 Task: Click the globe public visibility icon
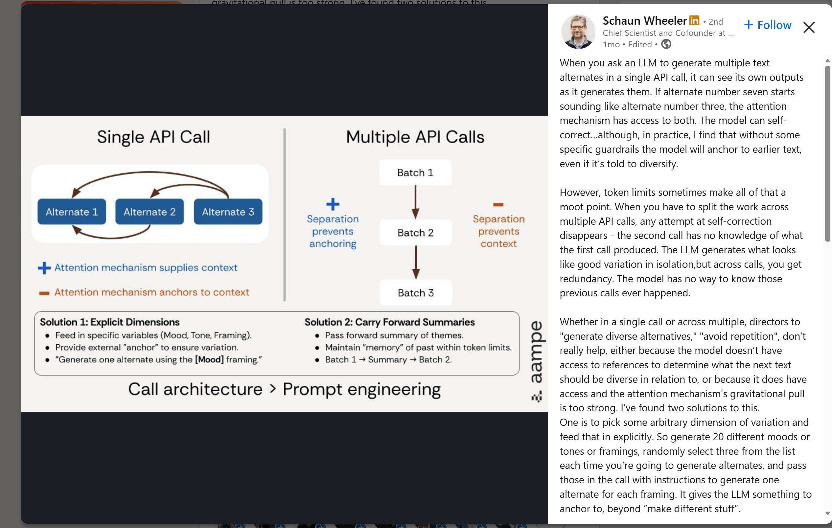coord(666,44)
